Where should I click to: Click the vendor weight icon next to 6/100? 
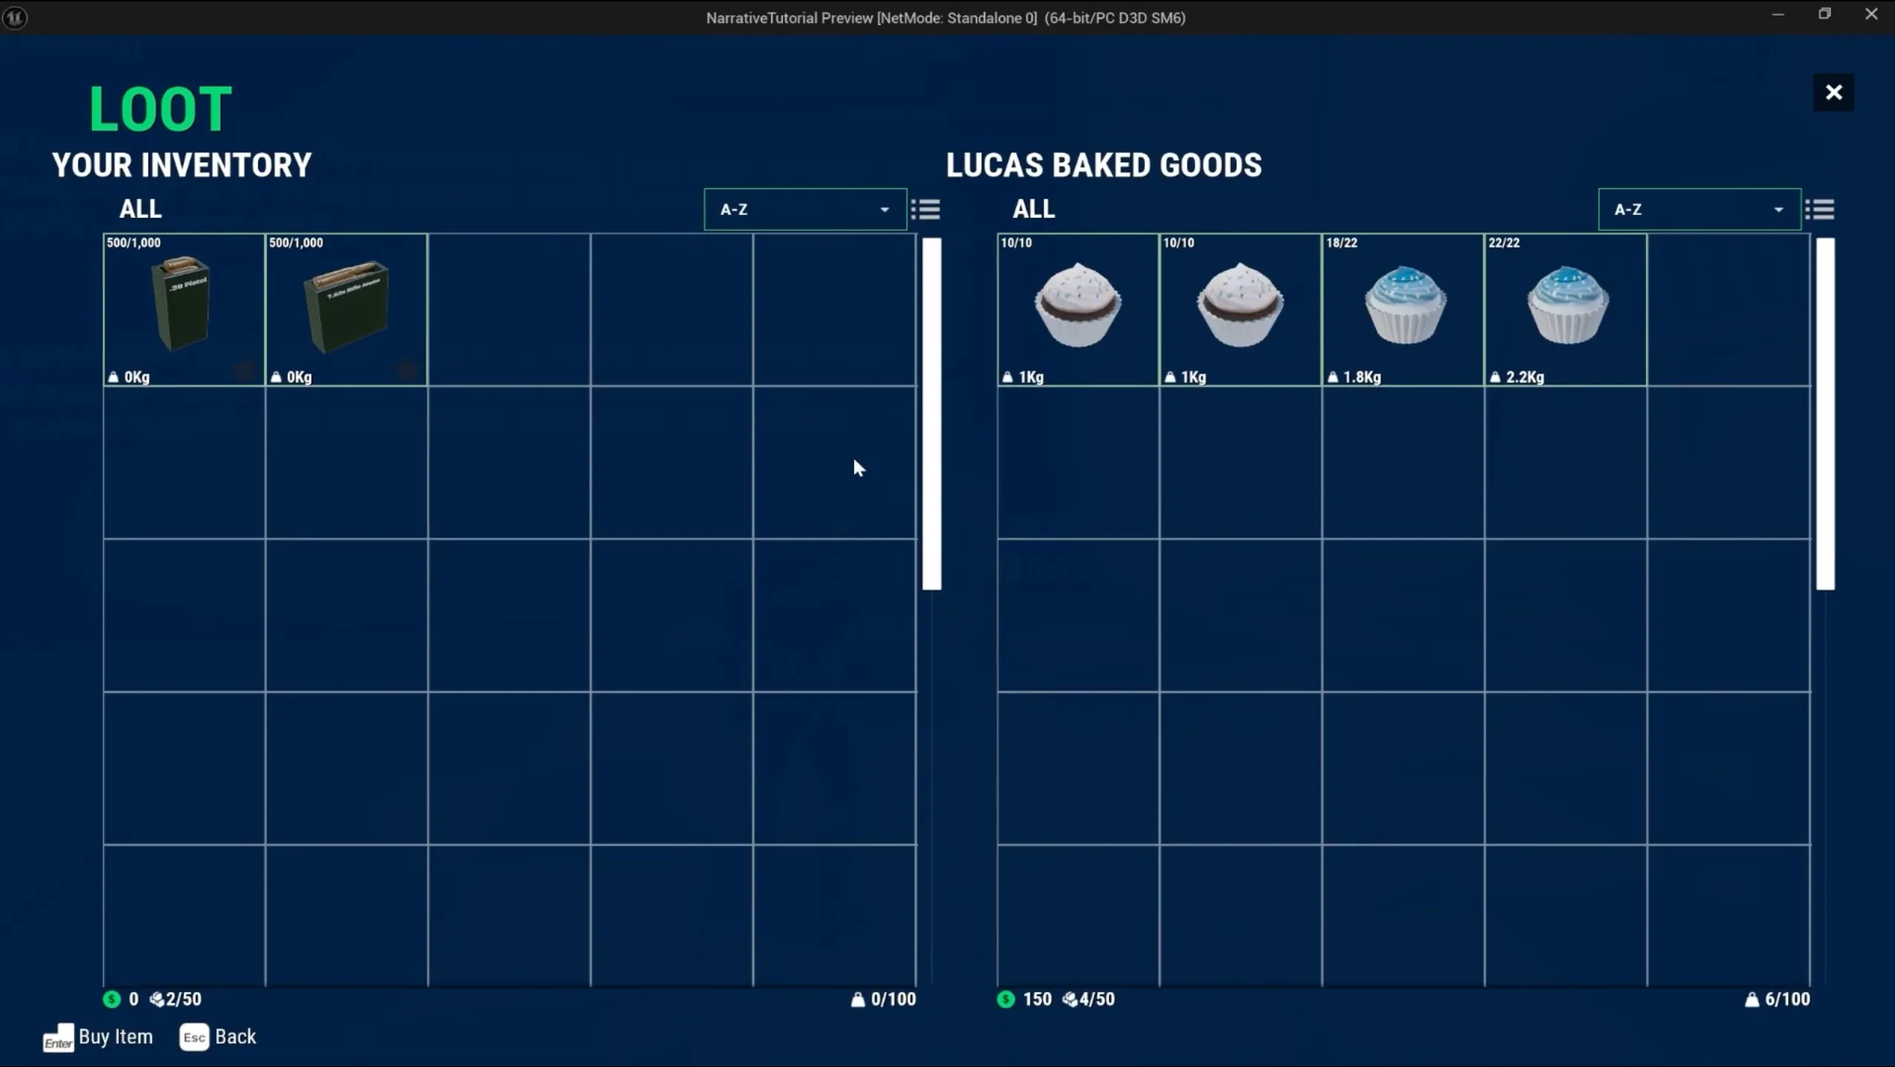1752,1000
